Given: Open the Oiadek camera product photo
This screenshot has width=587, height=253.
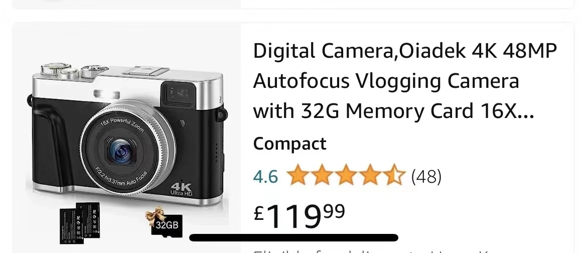Looking at the screenshot, I should tap(127, 138).
